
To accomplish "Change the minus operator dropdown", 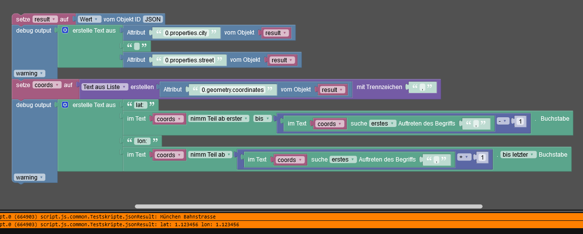I will click(x=503, y=121).
